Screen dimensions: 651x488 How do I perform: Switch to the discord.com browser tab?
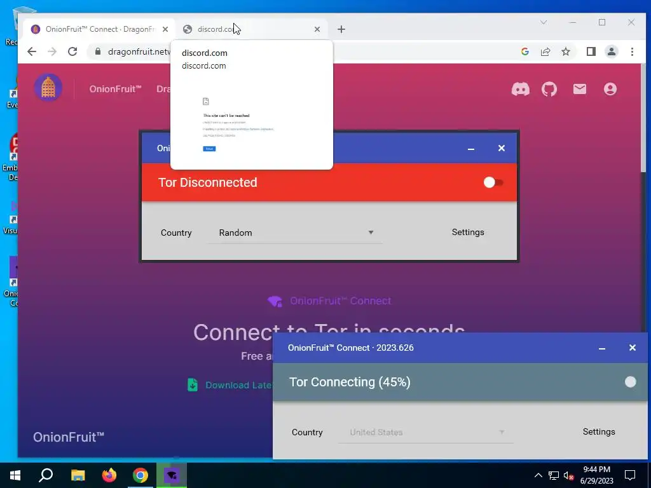(x=250, y=29)
